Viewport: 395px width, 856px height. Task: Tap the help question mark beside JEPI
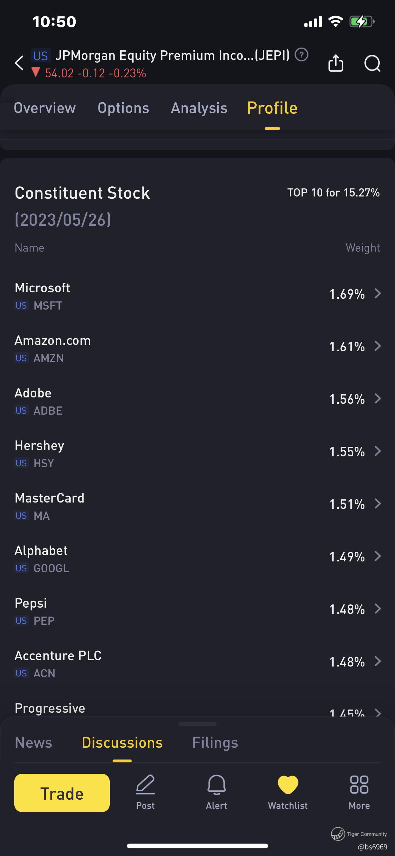coord(301,54)
